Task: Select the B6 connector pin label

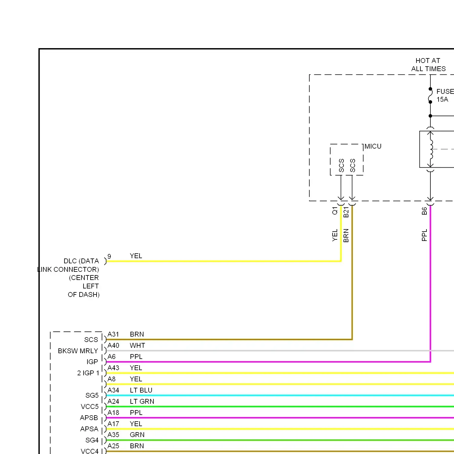Action: [424, 211]
